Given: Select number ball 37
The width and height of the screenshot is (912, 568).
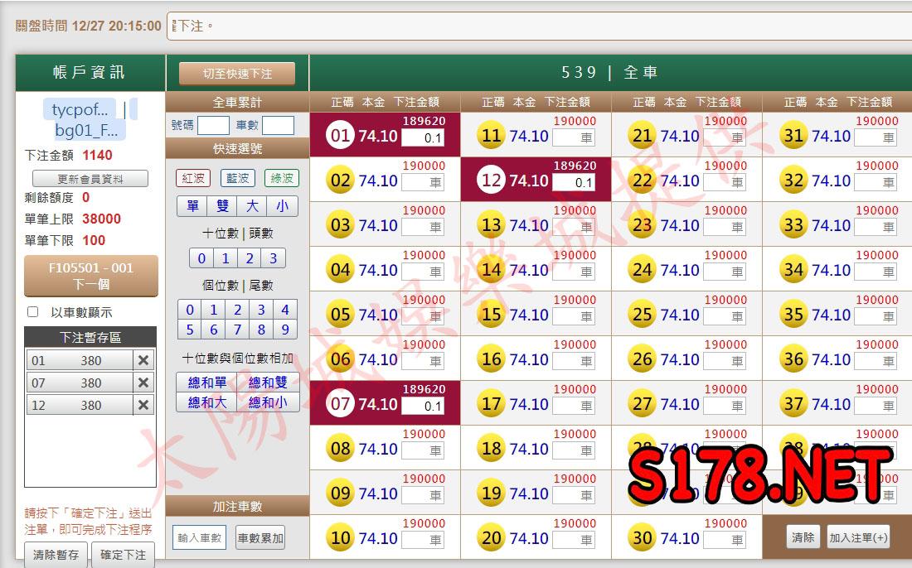Looking at the screenshot, I should click(x=793, y=403).
